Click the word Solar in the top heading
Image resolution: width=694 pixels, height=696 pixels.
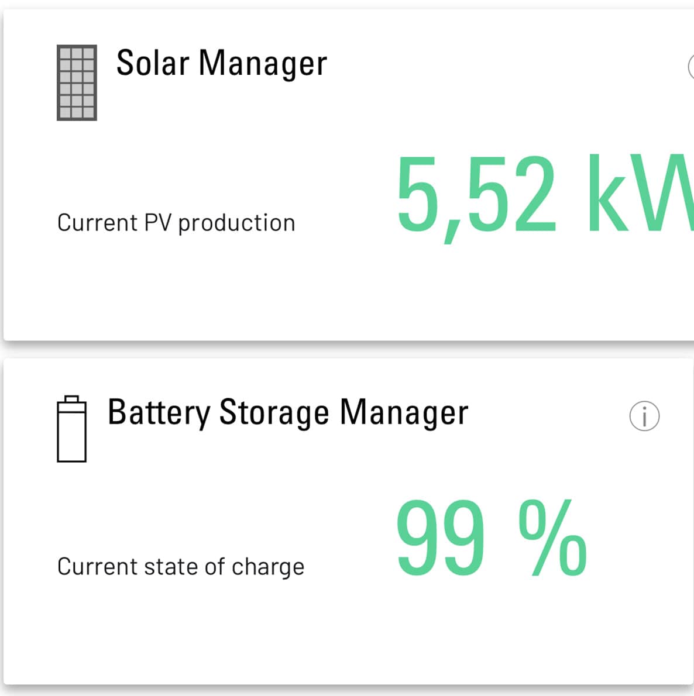(x=153, y=63)
